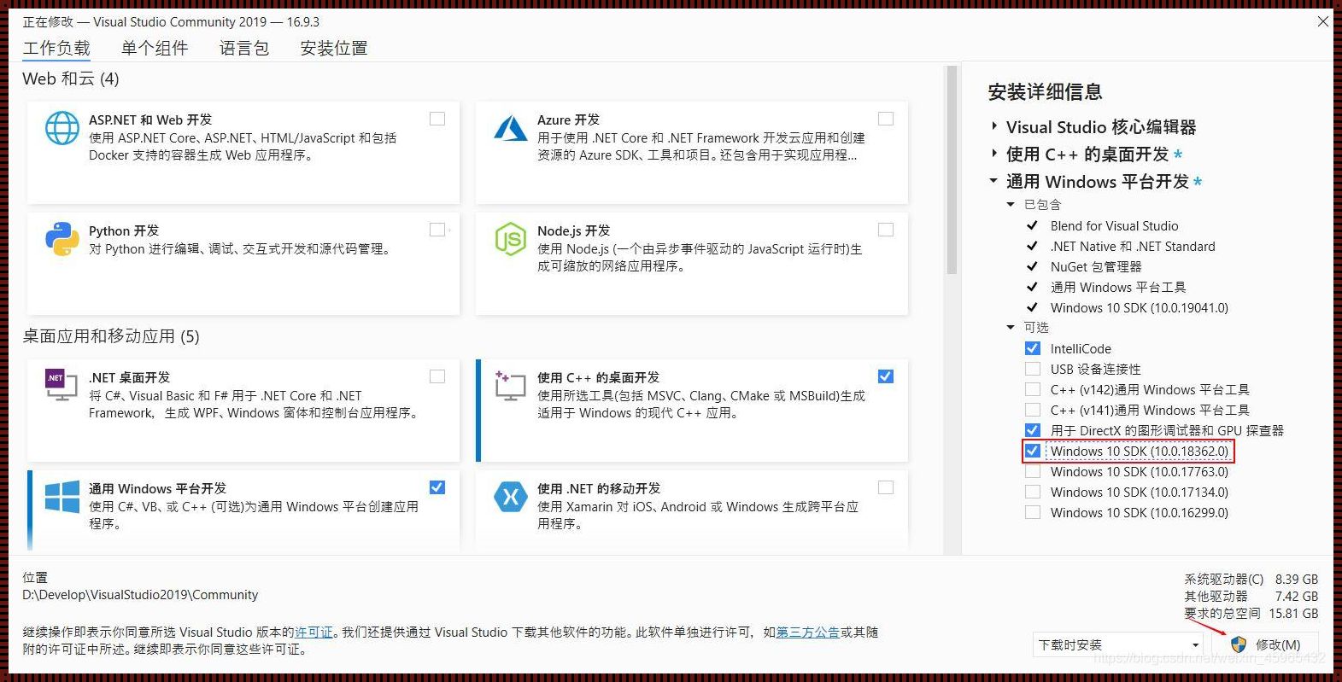
Task: Collapse the 可选 section
Action: (1011, 328)
